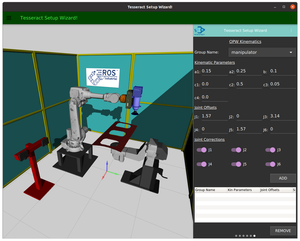
Task: Open the hamburger navigation menu
Action: [9, 18]
